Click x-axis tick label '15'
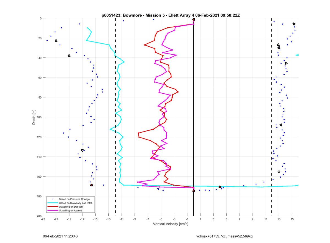 point(292,219)
